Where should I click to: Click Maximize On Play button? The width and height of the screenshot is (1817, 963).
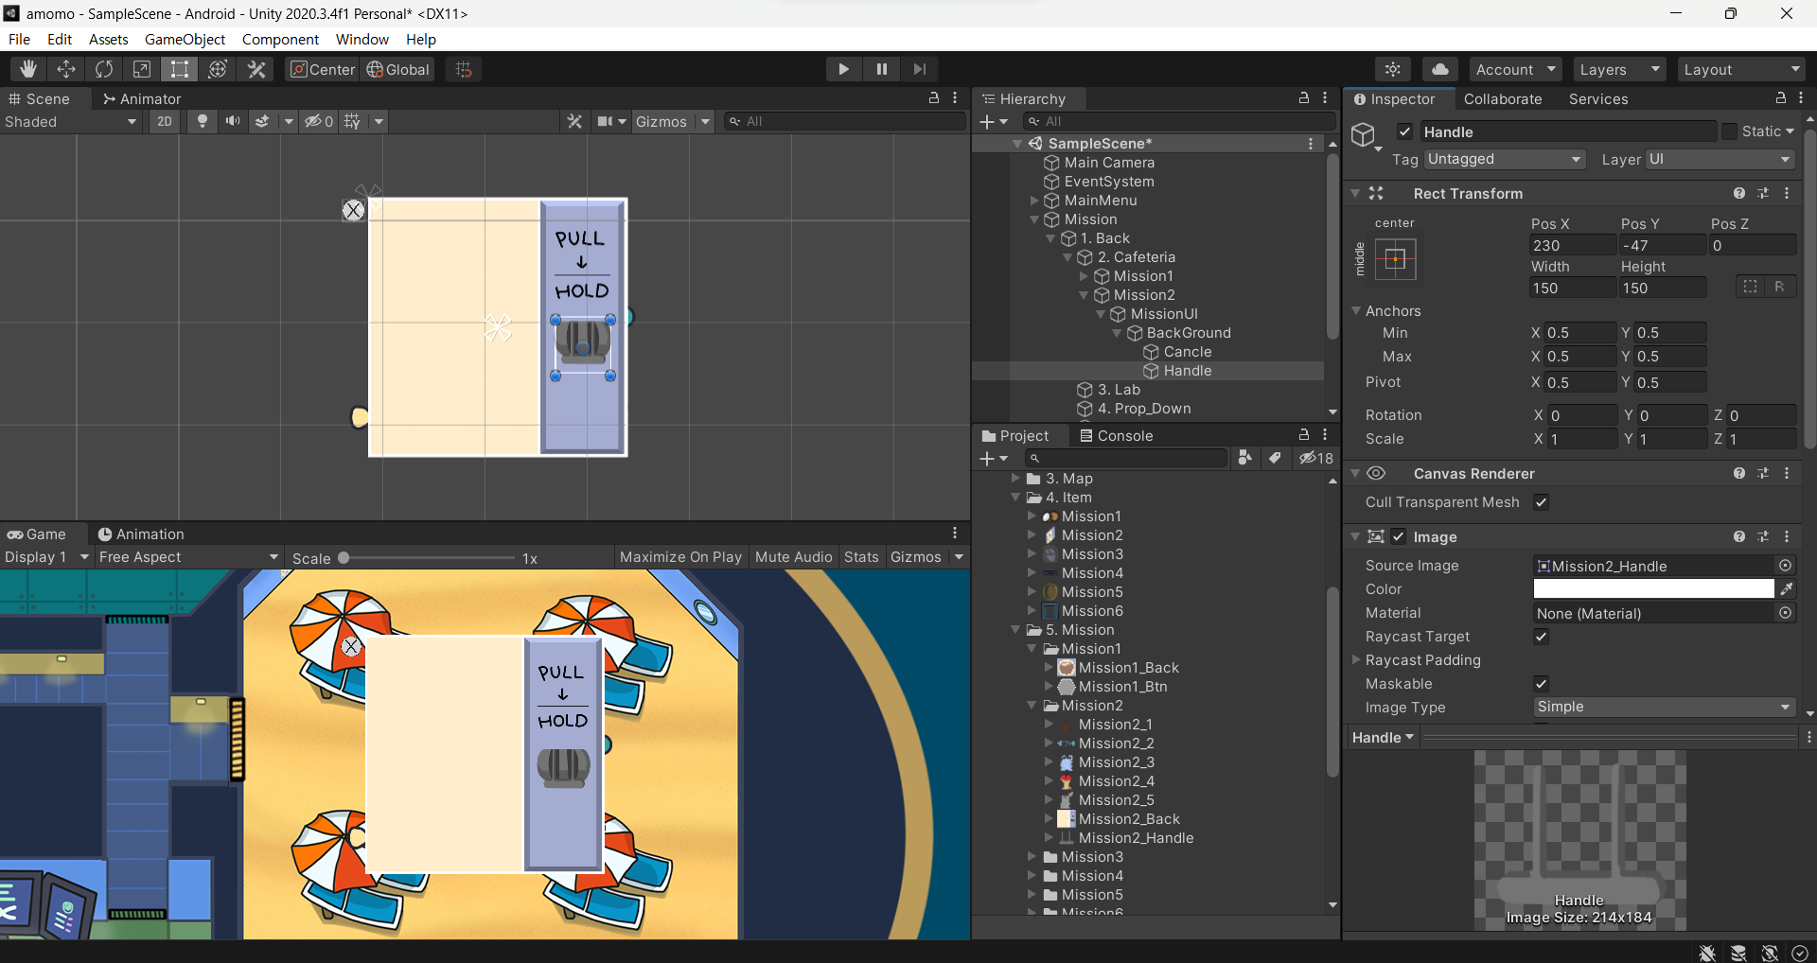coord(680,557)
